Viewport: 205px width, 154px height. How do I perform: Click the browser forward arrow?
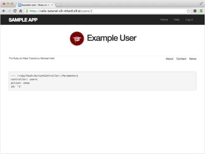tap(9, 11)
